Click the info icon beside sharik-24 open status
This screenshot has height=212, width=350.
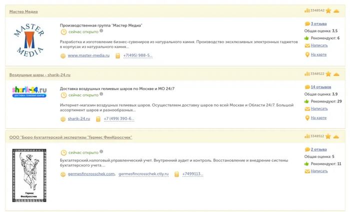click(101, 94)
